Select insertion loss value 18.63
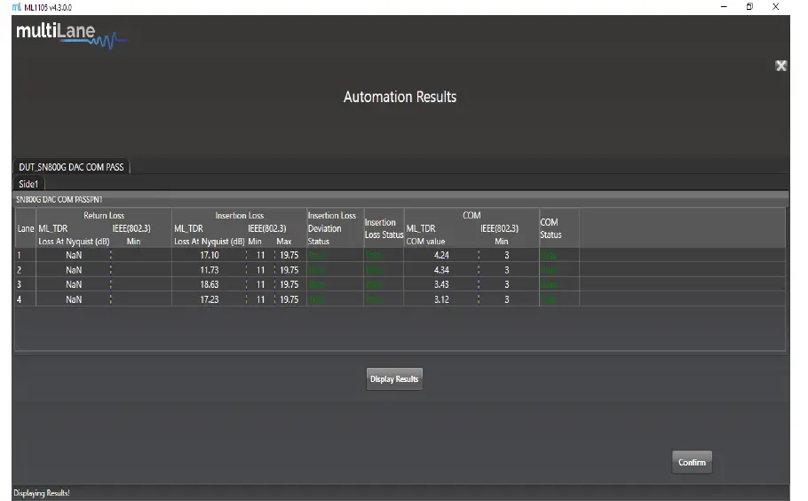Viewport: 808px width, 501px height. (x=210, y=284)
